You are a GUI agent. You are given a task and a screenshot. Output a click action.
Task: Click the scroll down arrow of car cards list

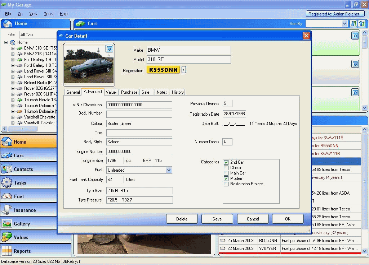tap(365, 108)
